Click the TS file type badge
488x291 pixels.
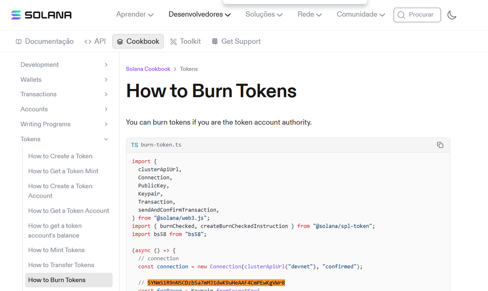click(135, 145)
